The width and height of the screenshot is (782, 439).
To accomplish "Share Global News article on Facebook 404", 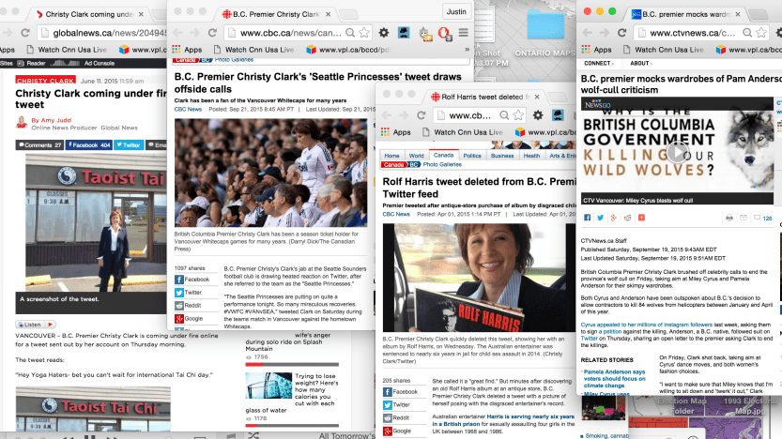I will click(x=89, y=145).
